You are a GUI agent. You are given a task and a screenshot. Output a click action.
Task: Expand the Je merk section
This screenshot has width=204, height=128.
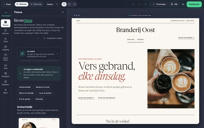pyautogui.click(x=39, y=54)
